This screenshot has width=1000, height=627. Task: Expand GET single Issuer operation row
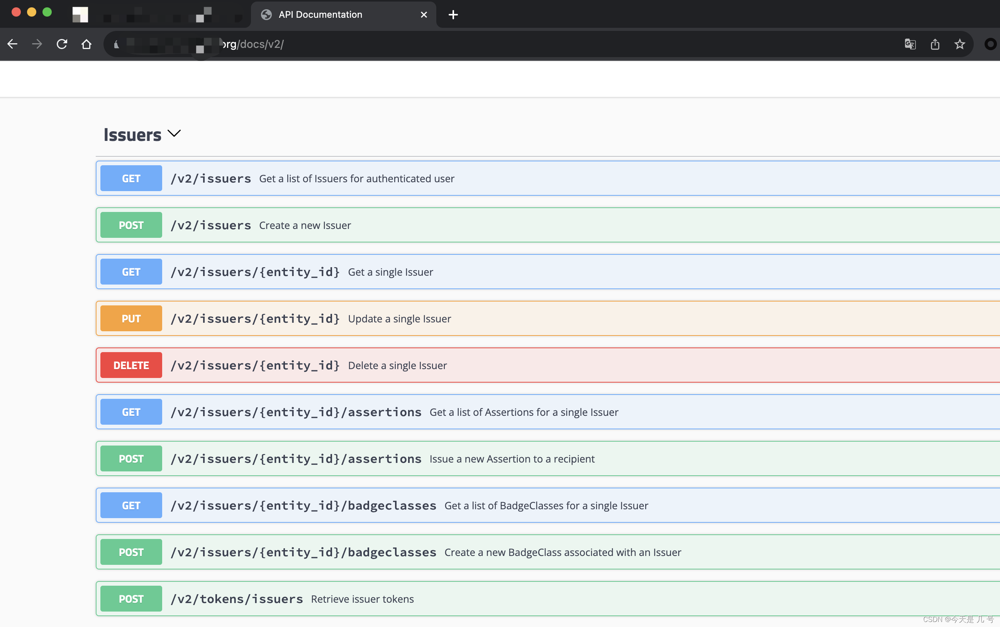547,272
